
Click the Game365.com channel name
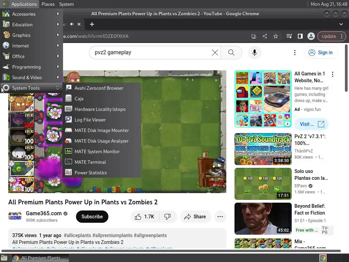pos(44,213)
